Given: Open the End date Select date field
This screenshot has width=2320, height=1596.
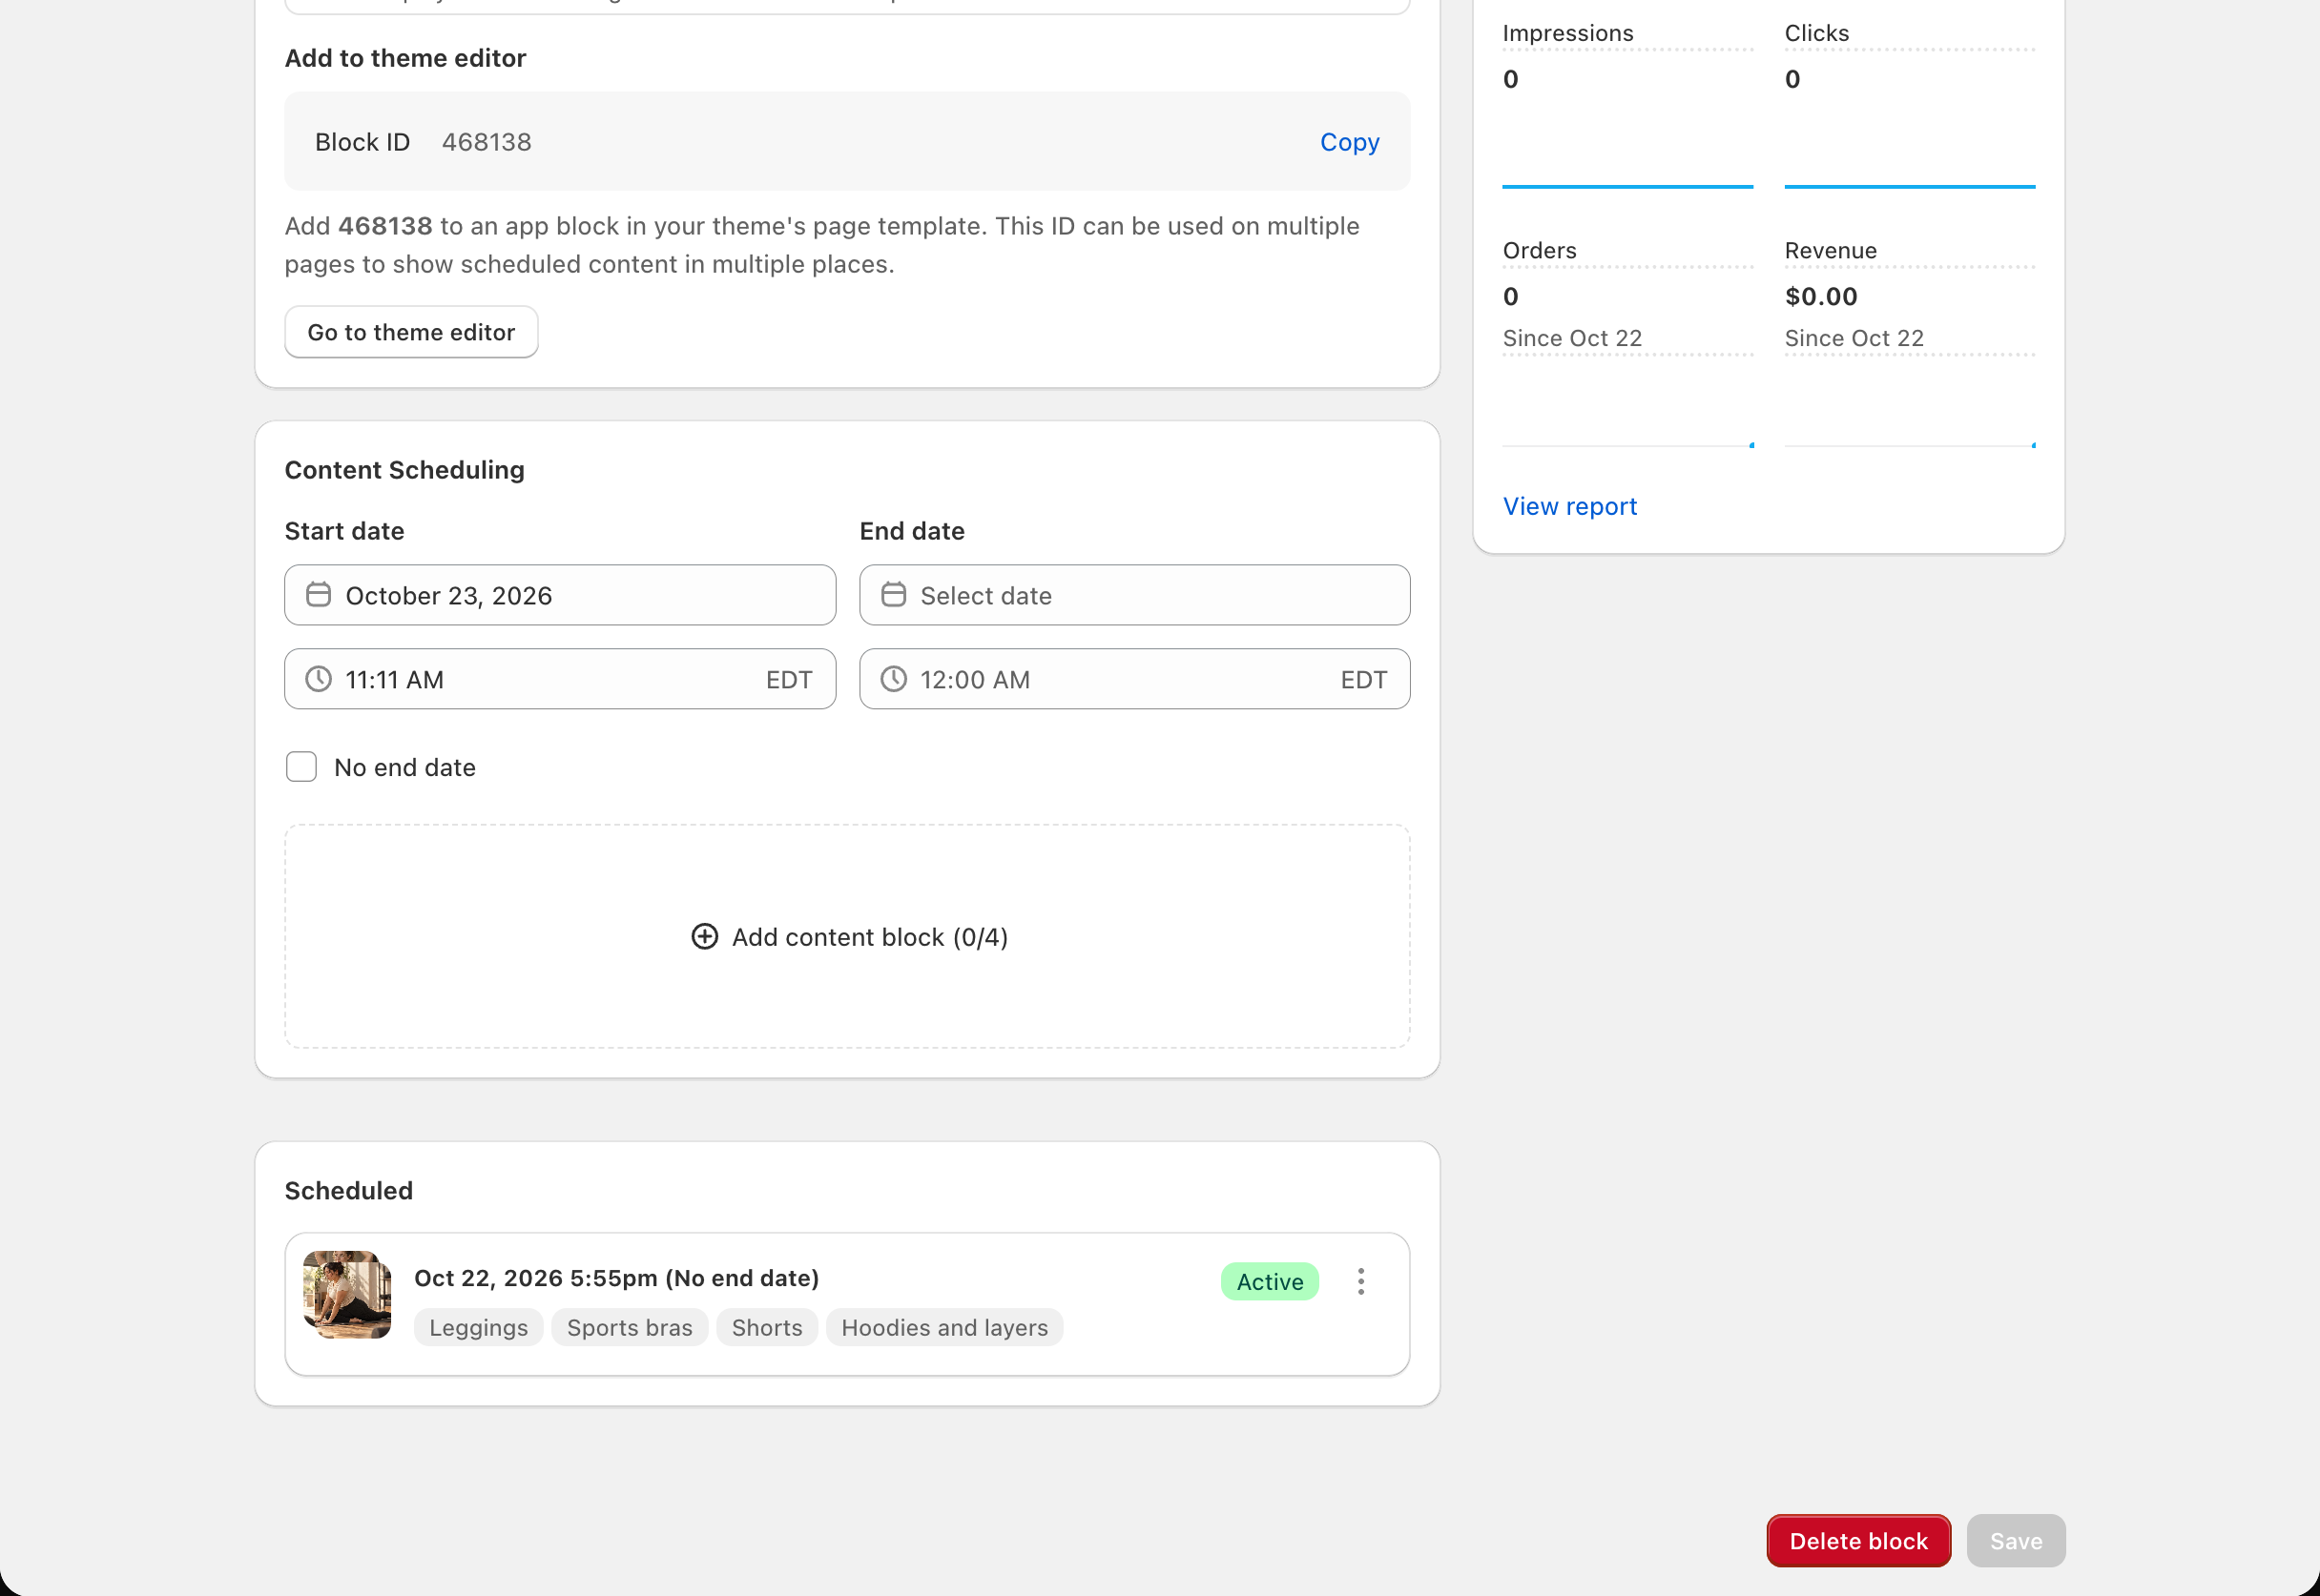Looking at the screenshot, I should (1134, 595).
